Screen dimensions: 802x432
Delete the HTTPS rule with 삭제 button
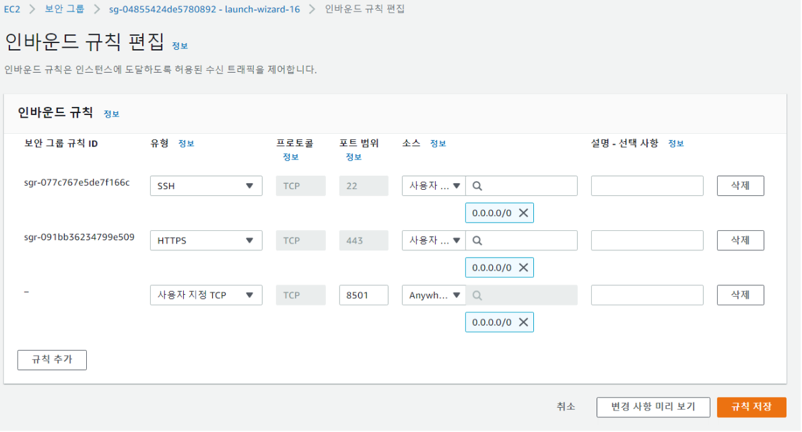tap(740, 241)
